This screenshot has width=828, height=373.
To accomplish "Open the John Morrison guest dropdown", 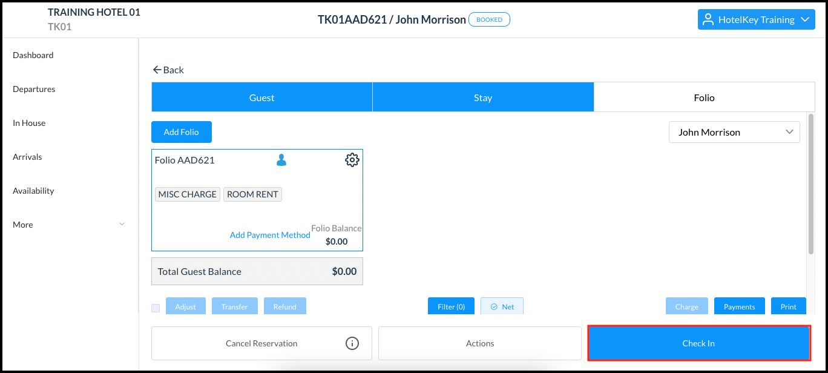I will [734, 131].
